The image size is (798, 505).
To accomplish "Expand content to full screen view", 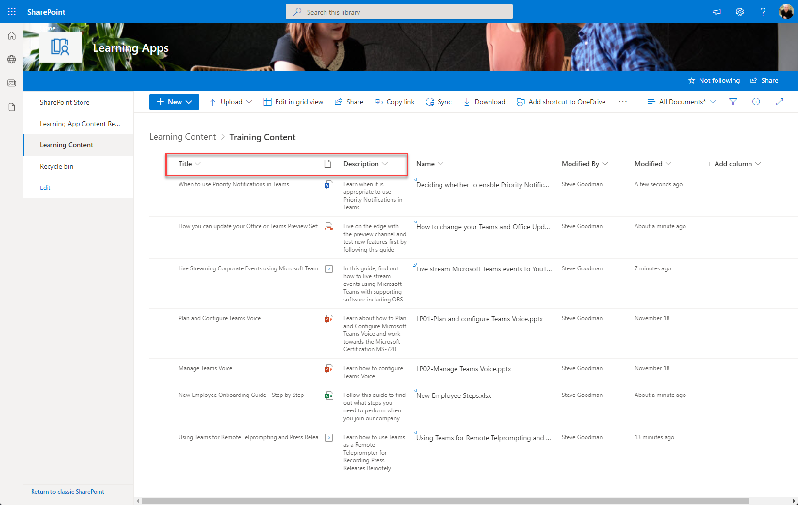I will click(x=780, y=102).
